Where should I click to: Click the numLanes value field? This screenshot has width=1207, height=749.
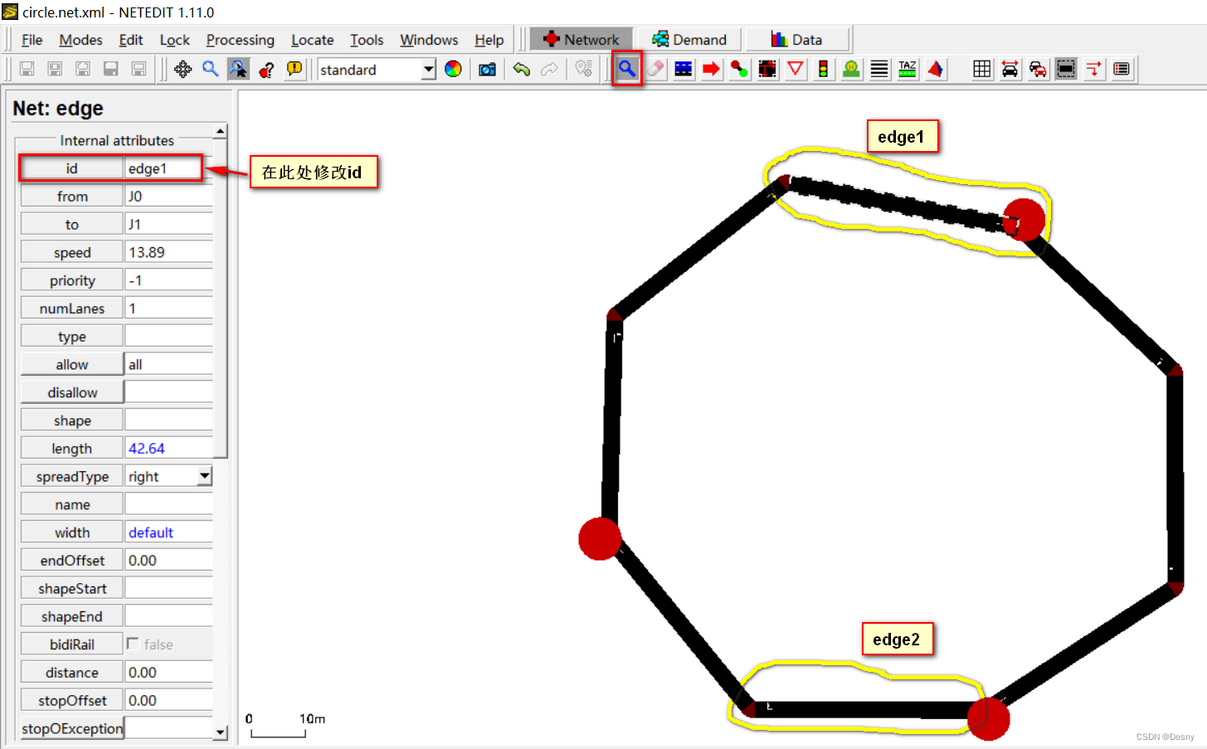(x=168, y=308)
